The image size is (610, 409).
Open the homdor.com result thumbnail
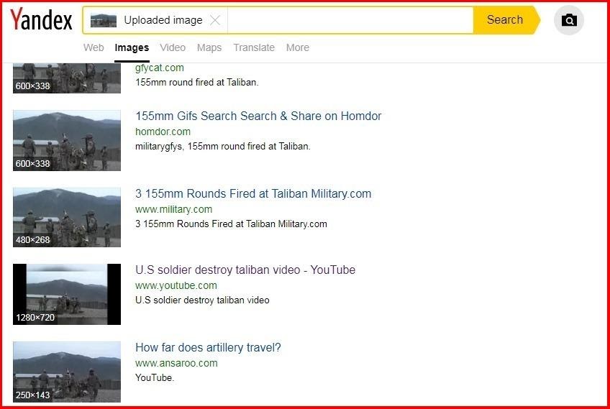click(67, 140)
